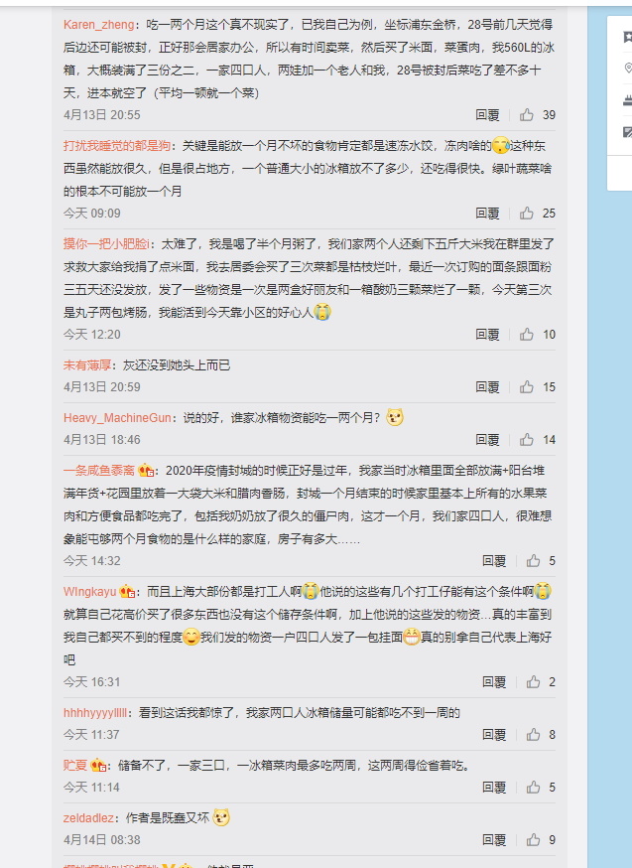
Task: Thumbs-up zeldadlez's comment
Action: [x=533, y=840]
